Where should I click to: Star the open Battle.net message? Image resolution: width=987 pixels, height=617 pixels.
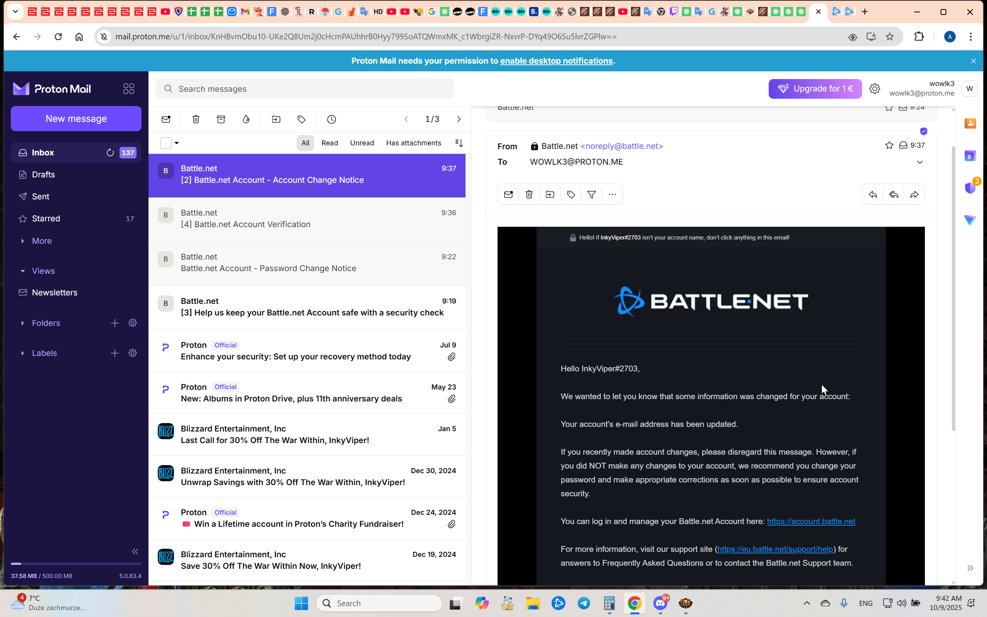click(889, 145)
